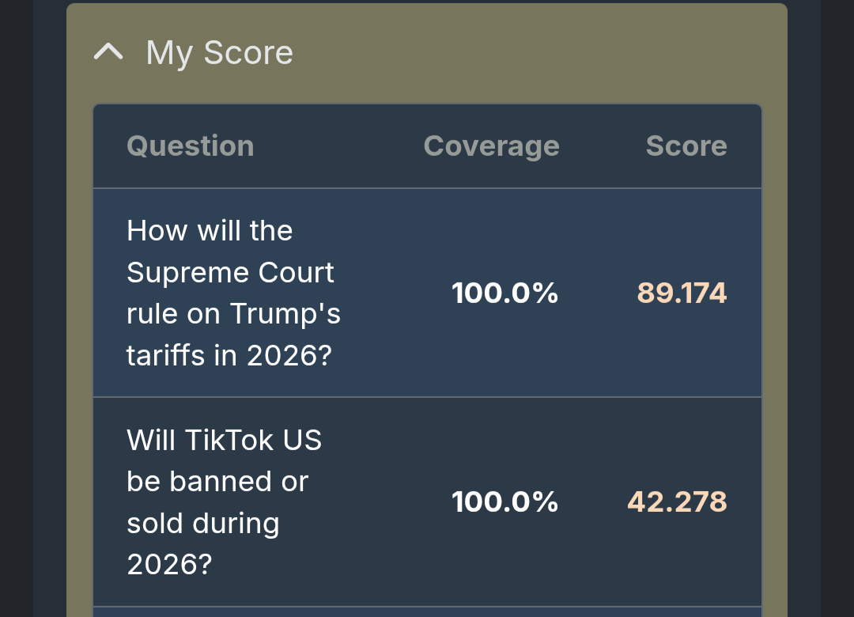This screenshot has width=854, height=617.
Task: Sort by the Coverage column header
Action: [491, 146]
